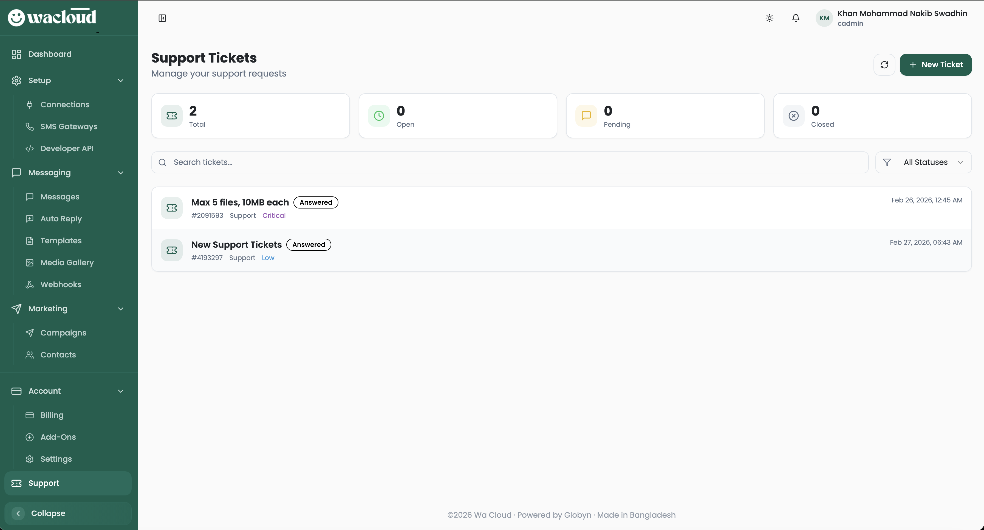Collapse the Marketing section chevron

(121, 309)
